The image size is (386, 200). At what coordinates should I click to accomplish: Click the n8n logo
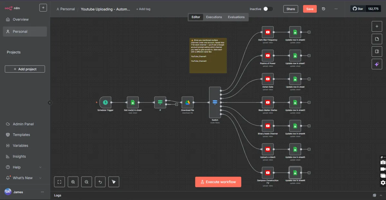[13, 8]
